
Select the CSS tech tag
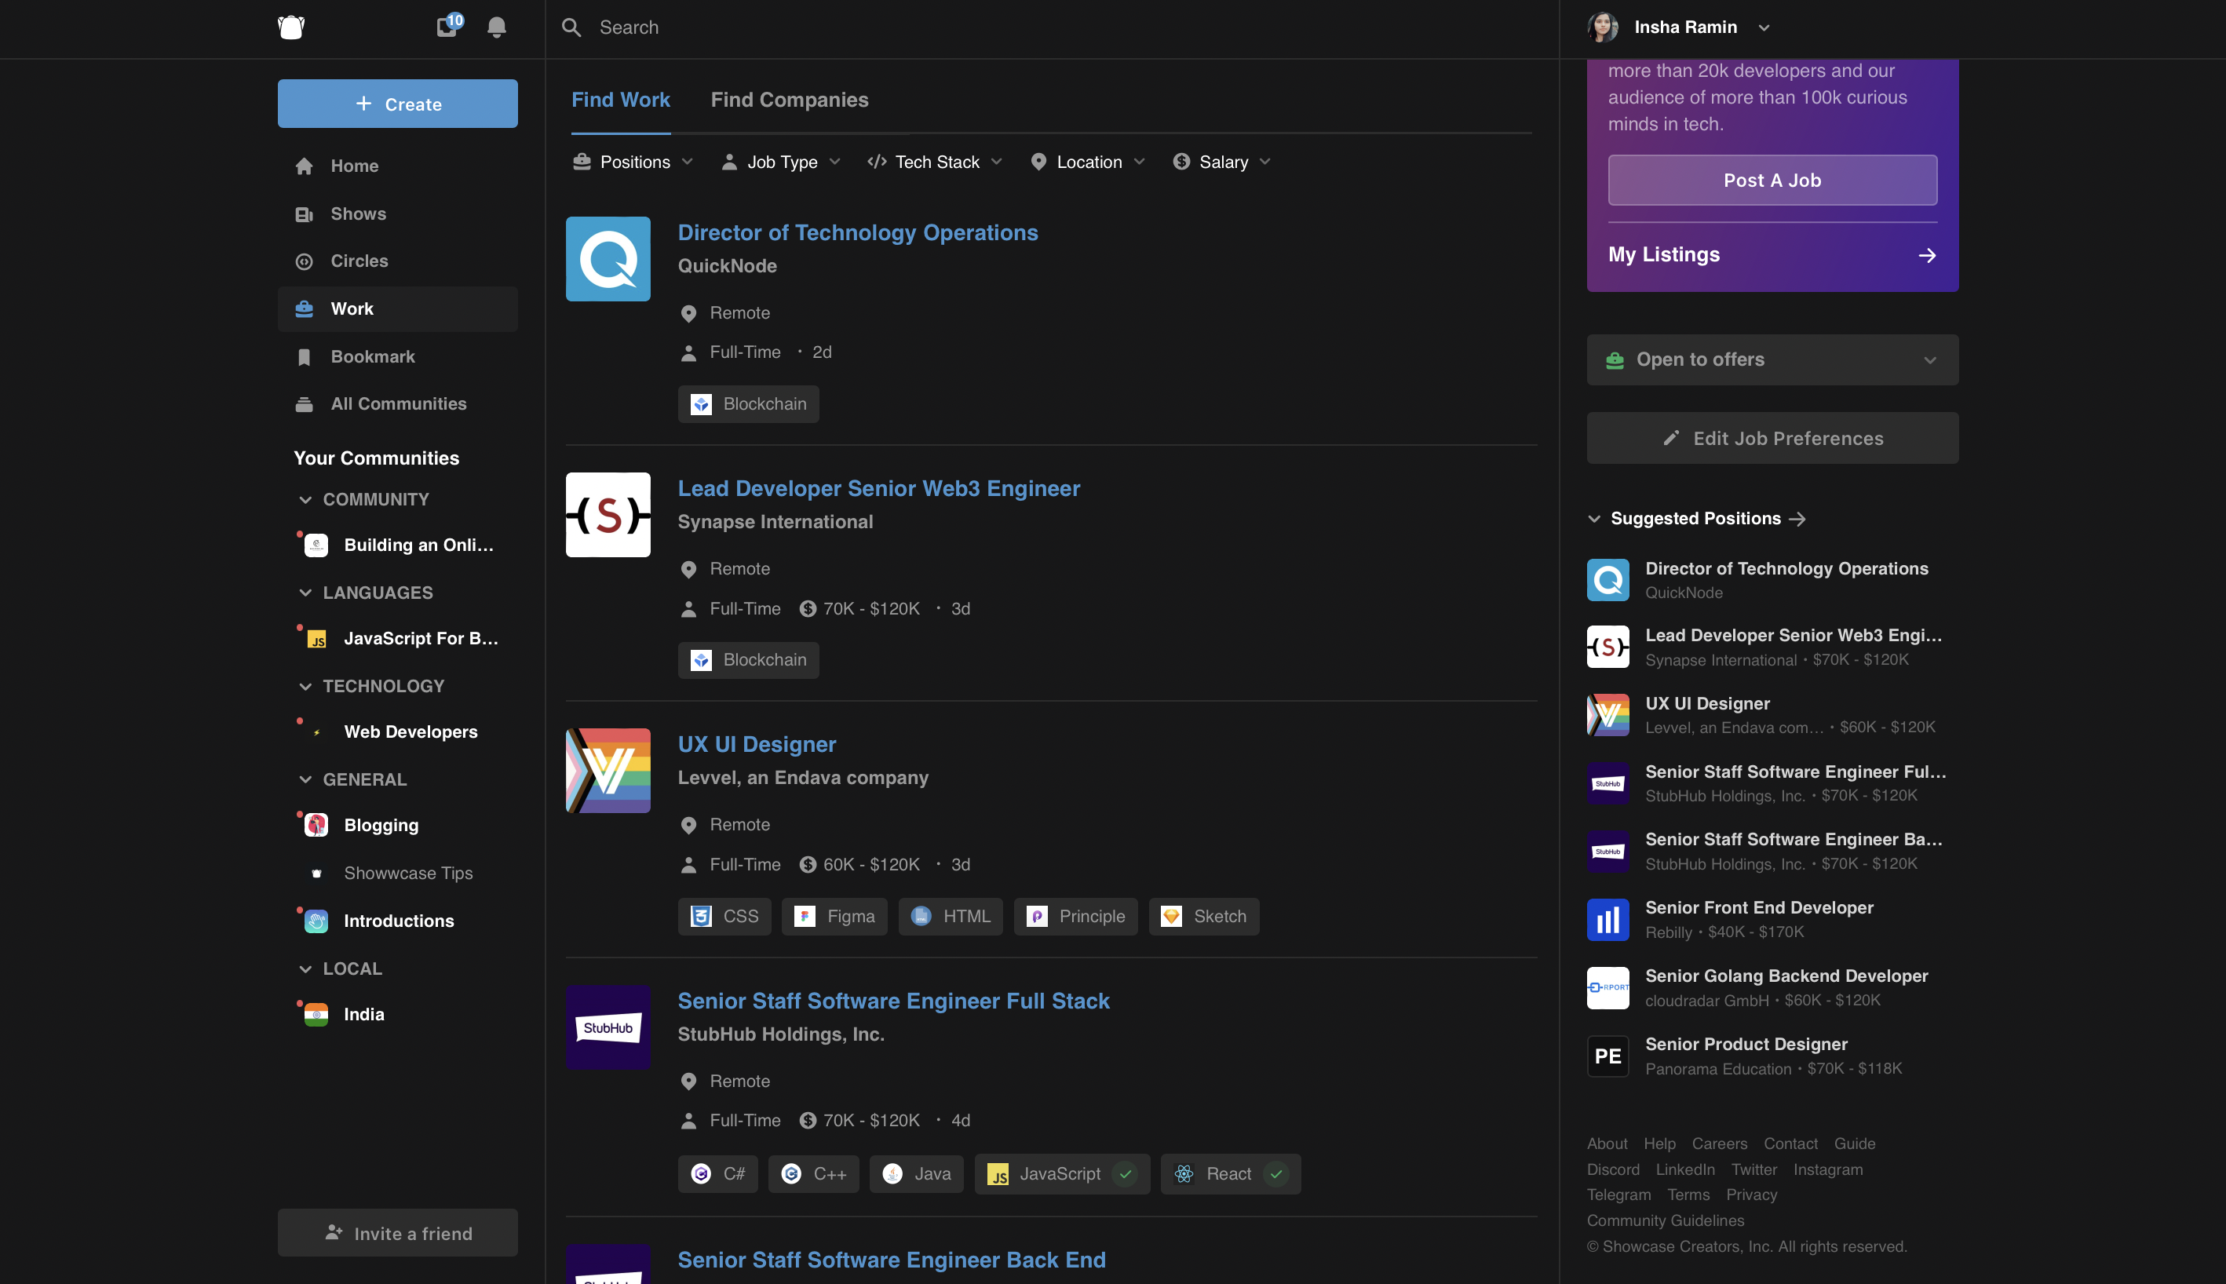(724, 917)
